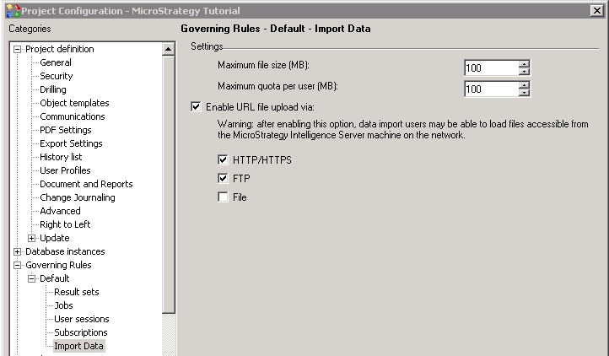Expand the Update tree node
Screen dimensions: 609x356
[x=32, y=238]
